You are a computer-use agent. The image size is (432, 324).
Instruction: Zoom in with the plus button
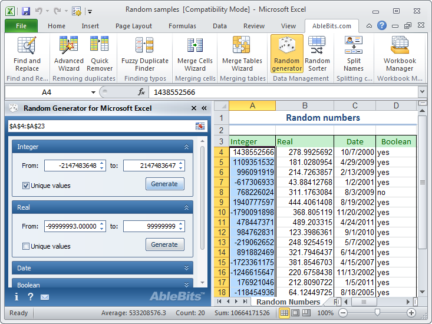(411, 313)
